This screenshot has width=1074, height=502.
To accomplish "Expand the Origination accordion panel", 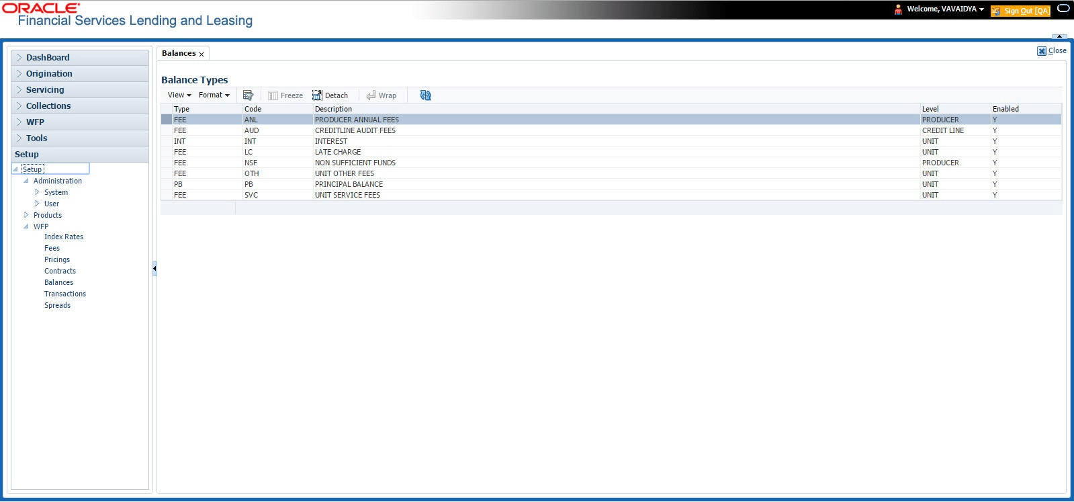I will [x=80, y=74].
